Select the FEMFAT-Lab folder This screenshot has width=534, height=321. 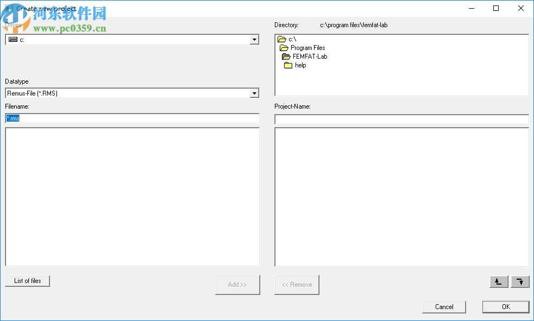(x=310, y=56)
